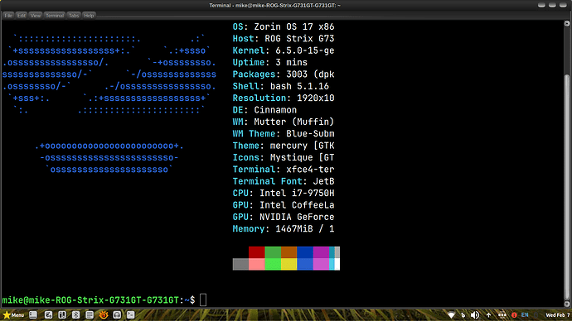
Task: Click the up arrow tray icon
Action: 488,315
